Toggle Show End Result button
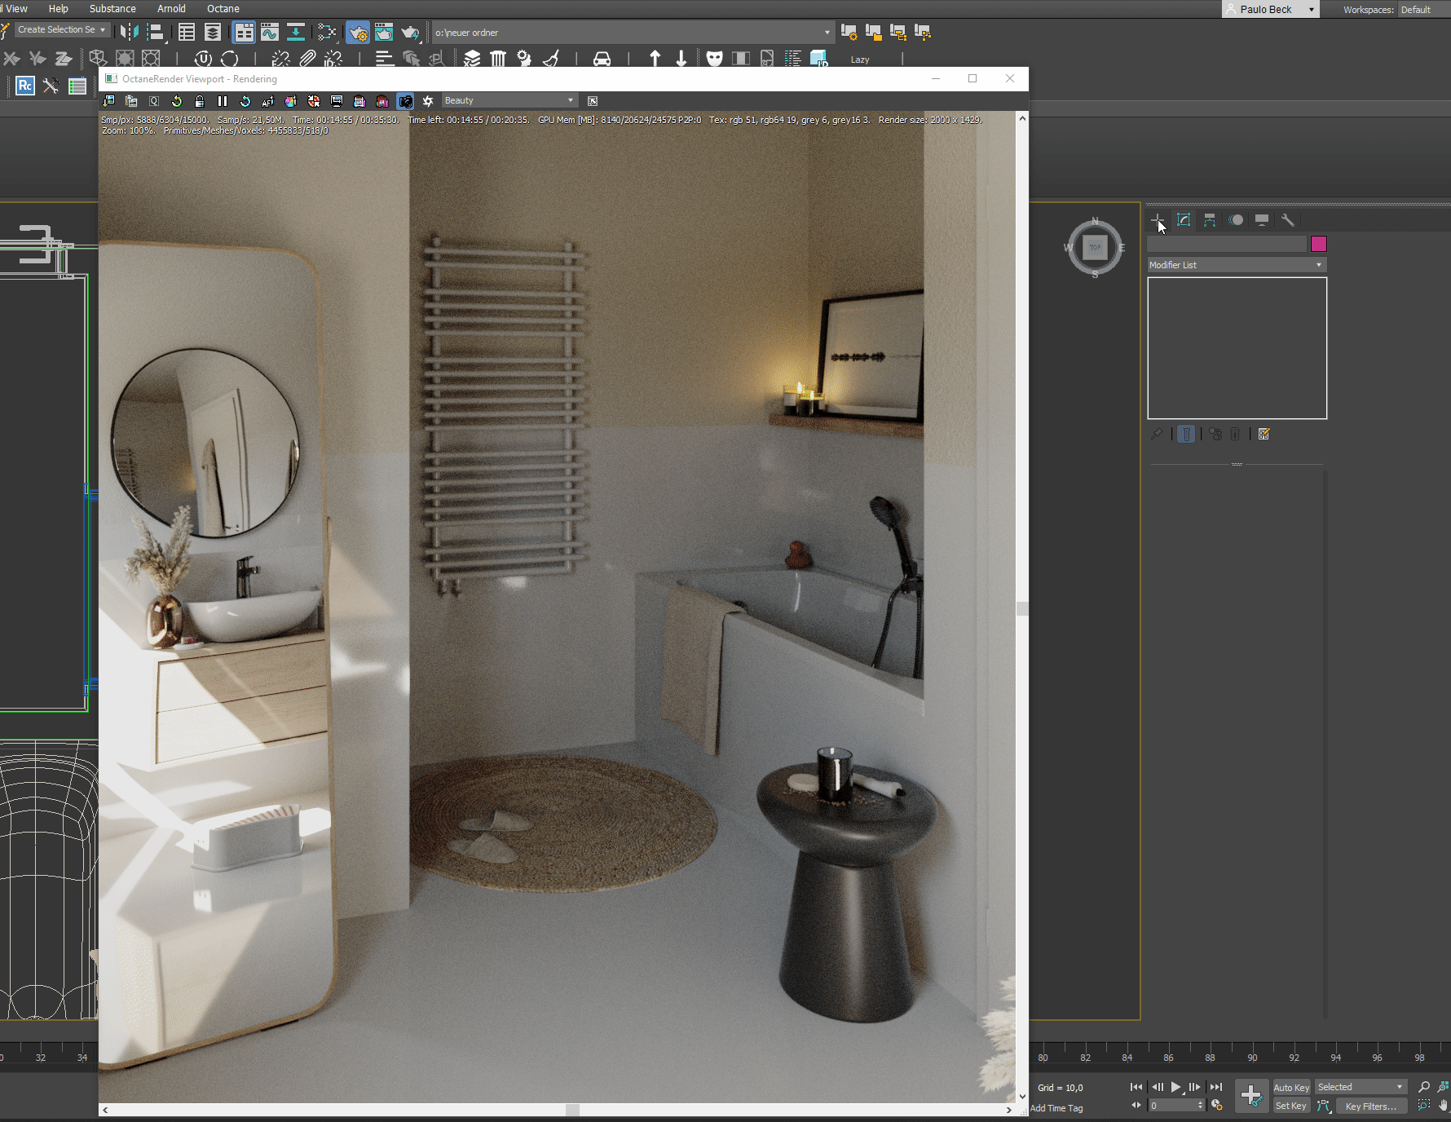 tap(1186, 434)
